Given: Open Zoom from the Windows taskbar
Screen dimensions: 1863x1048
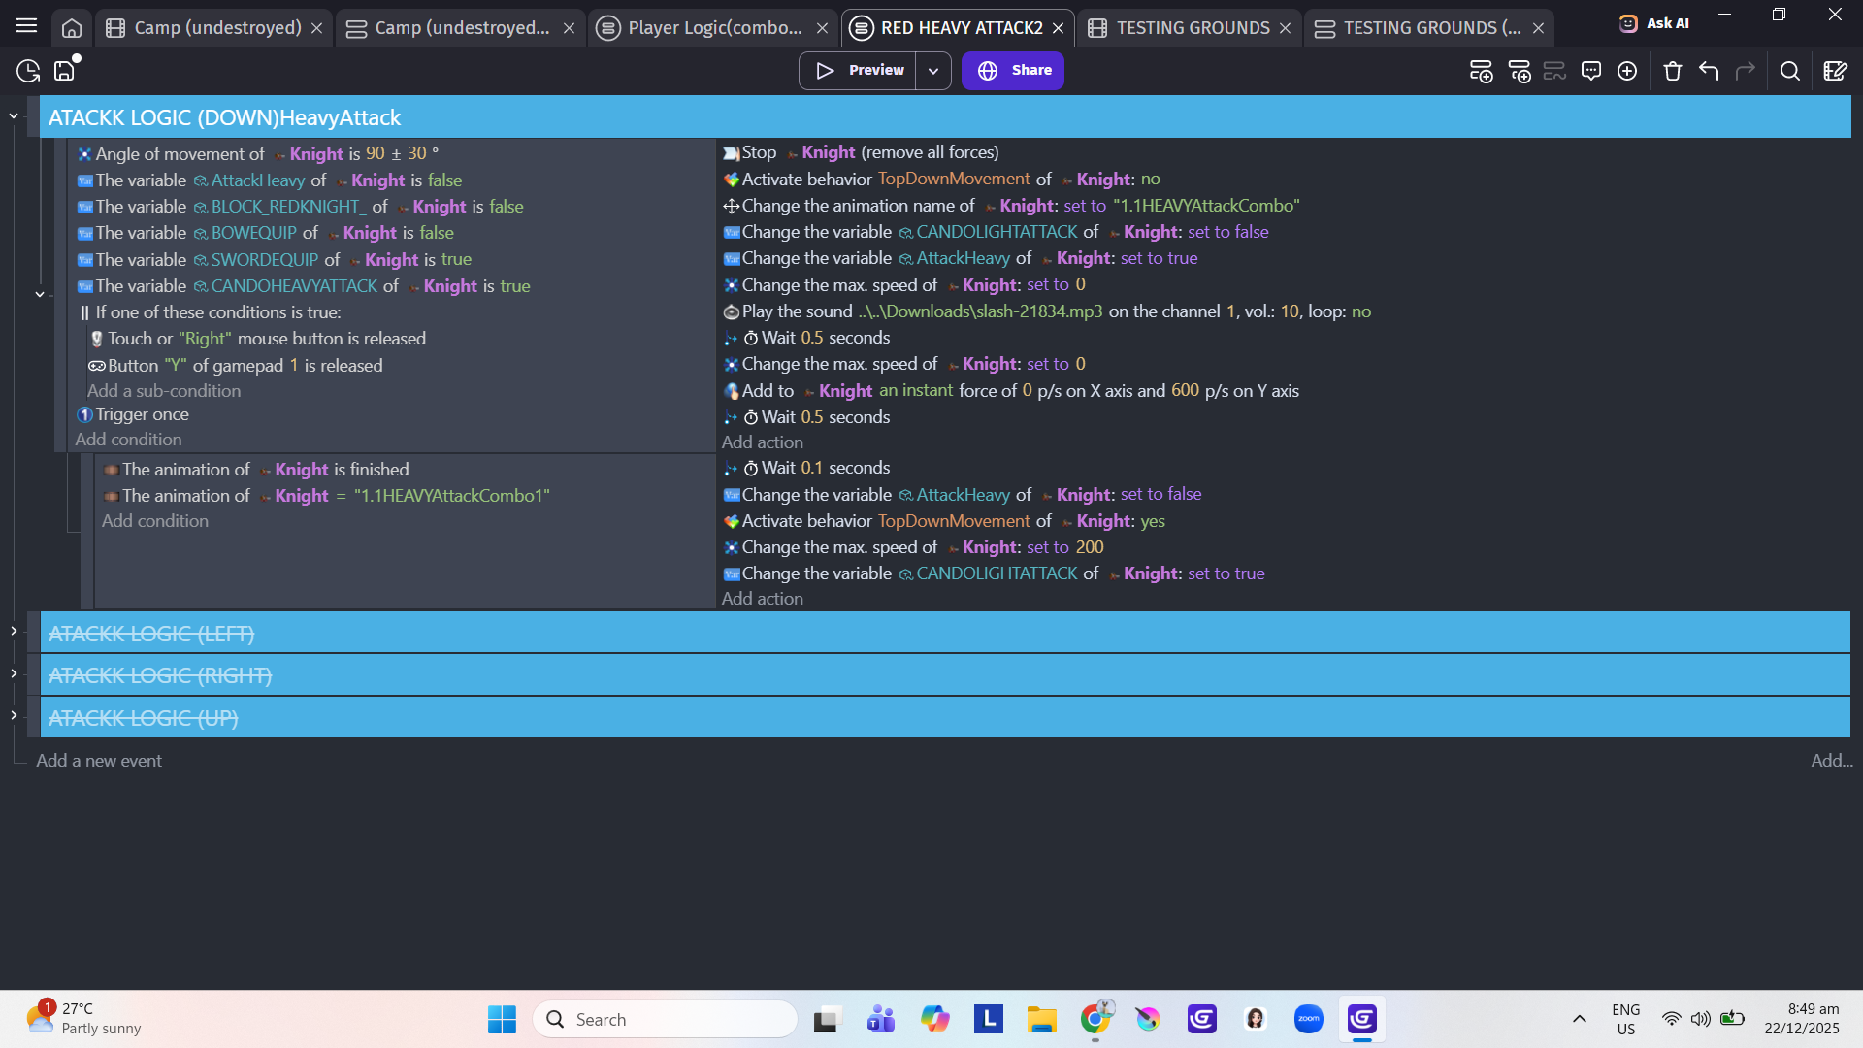Looking at the screenshot, I should coord(1308,1019).
